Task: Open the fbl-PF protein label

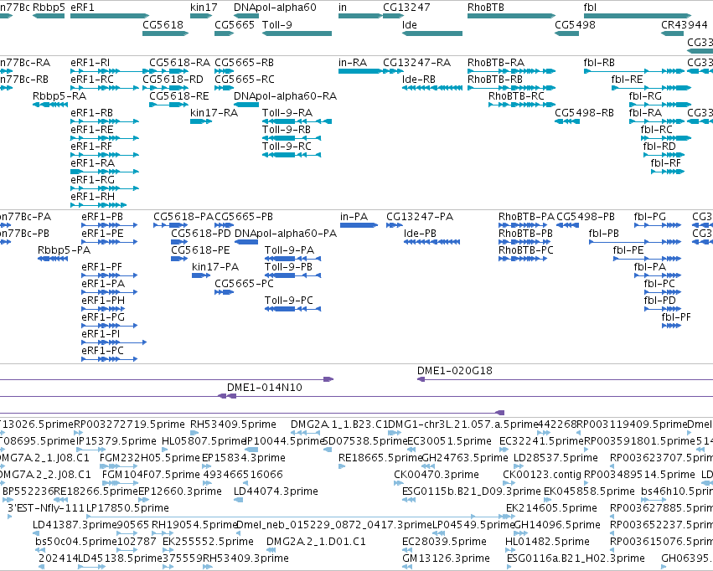Action: coord(676,317)
